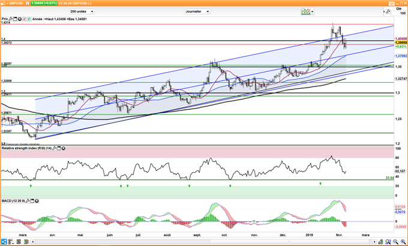
Task: Click the Qté quantity input field
Action: (399, 13)
